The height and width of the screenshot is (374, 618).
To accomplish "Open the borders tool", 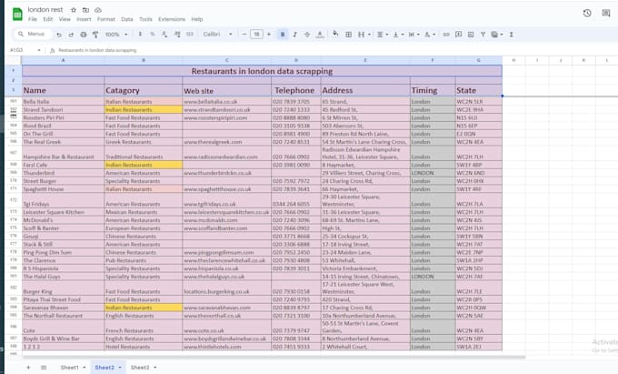I will click(x=348, y=35).
